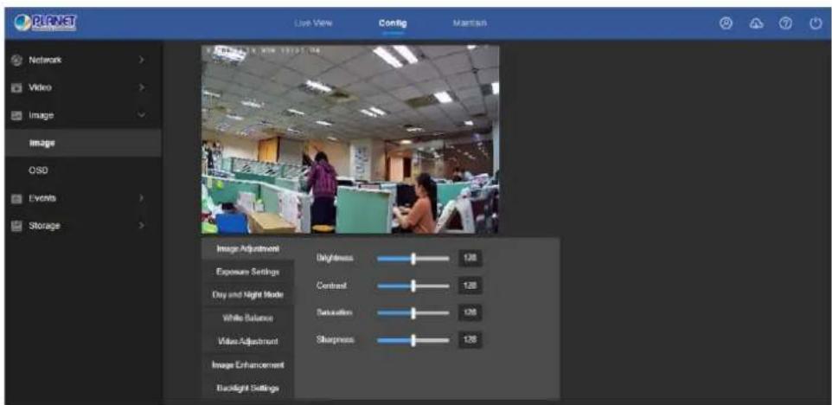The image size is (832, 405).
Task: Click the Events sidebar icon
Action: coord(16,198)
